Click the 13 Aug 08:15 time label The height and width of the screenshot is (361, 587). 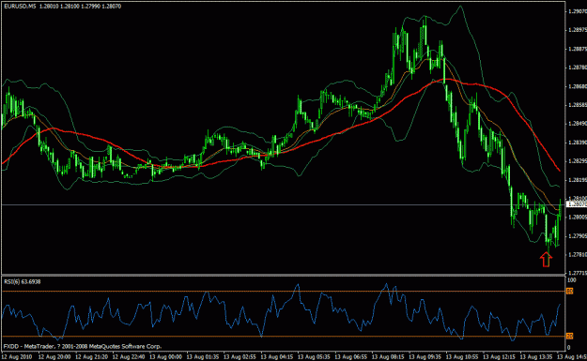coord(388,357)
